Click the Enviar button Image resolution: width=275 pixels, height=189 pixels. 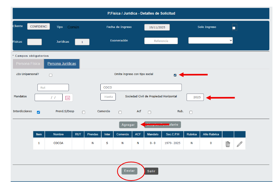129,171
